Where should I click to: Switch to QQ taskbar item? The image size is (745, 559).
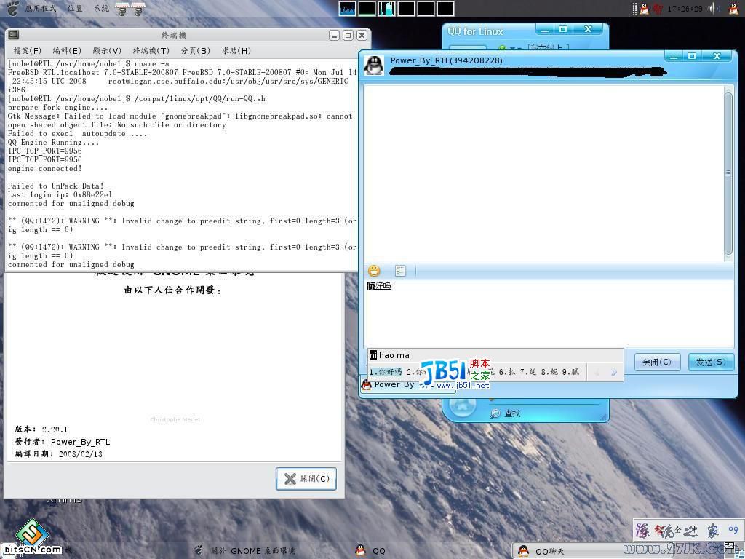coord(370,551)
